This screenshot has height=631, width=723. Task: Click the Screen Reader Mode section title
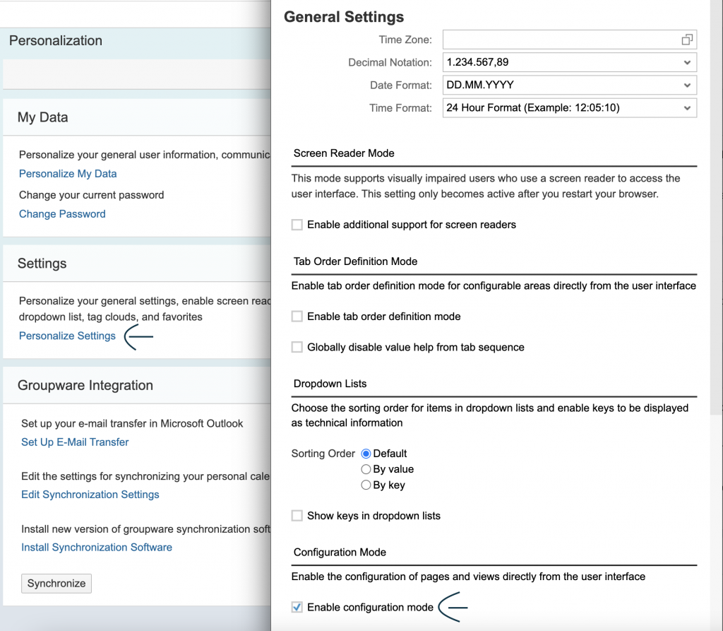344,153
